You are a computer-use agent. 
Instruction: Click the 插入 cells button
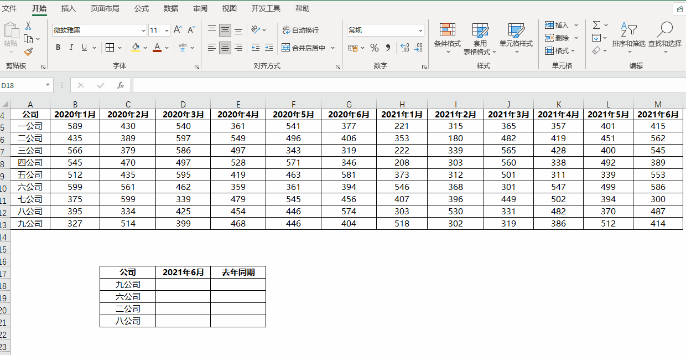tap(557, 25)
